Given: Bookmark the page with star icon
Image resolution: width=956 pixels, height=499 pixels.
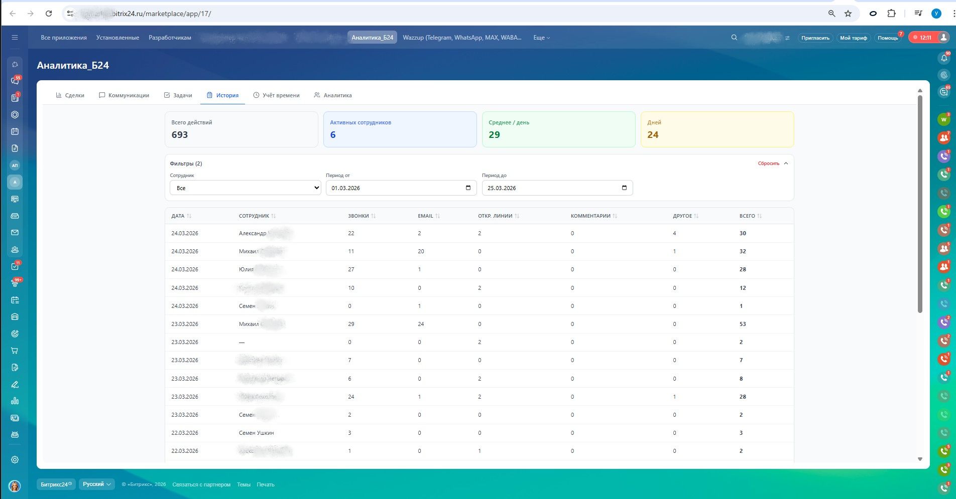Looking at the screenshot, I should [848, 14].
